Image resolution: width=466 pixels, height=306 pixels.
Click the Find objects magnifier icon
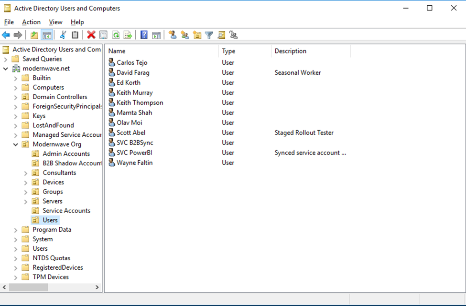pyautogui.click(x=221, y=35)
